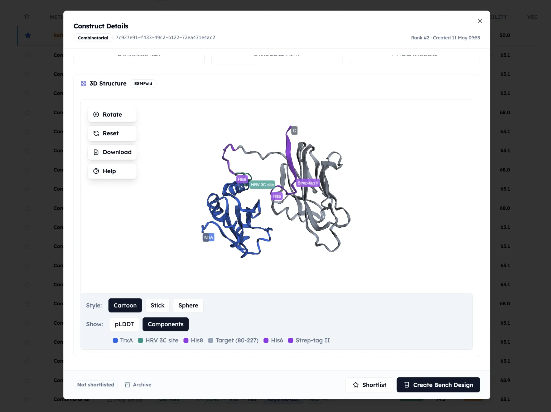
Task: Switch render style to Cartoon
Action: 125,305
